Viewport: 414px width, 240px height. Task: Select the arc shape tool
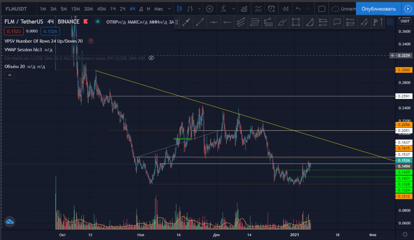(310, 22)
